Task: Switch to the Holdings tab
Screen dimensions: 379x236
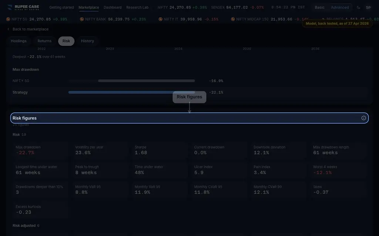Action: [19, 41]
